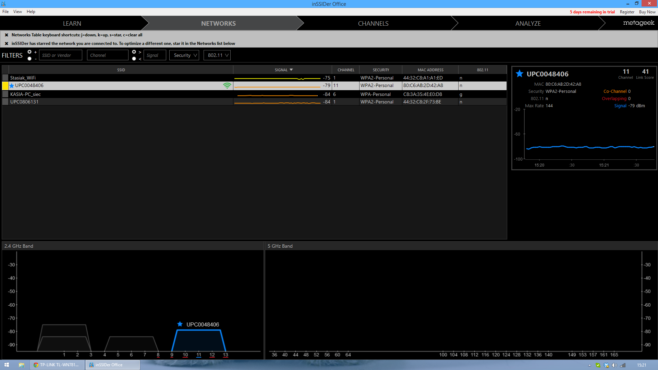Screen dimensions: 658x370
Task: Toggle the color box for Stasiak_WiFi row
Action: pos(5,78)
